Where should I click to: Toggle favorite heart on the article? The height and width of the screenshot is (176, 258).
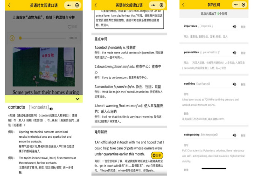(70, 27)
